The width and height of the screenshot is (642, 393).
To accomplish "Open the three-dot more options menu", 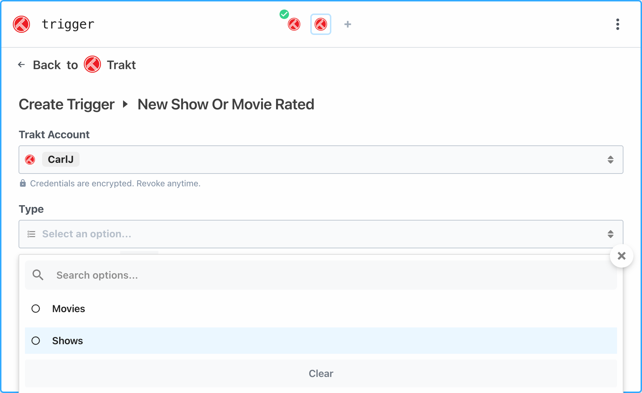I will click(617, 24).
